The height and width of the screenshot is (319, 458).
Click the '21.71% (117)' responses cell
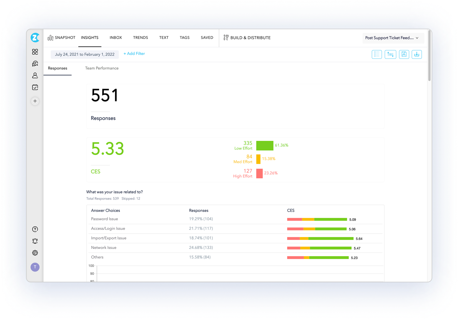201,229
